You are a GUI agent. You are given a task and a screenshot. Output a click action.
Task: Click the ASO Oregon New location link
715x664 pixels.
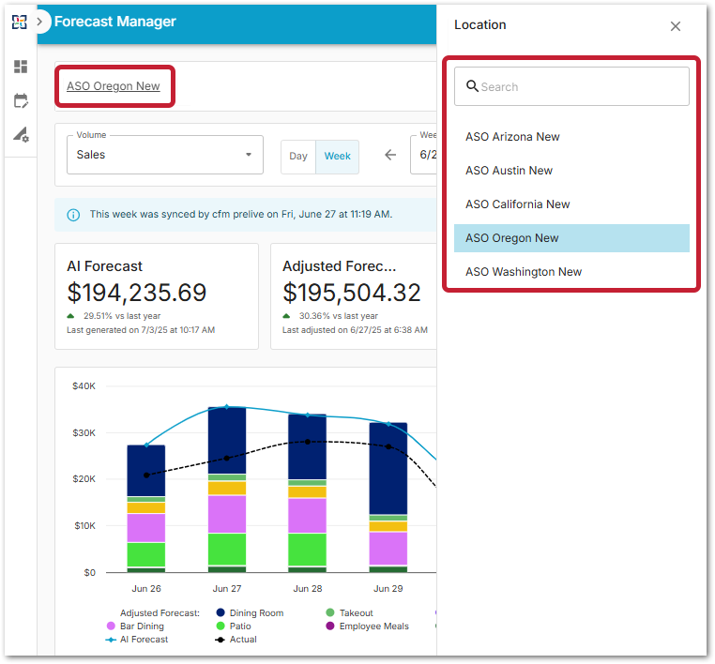click(x=114, y=86)
